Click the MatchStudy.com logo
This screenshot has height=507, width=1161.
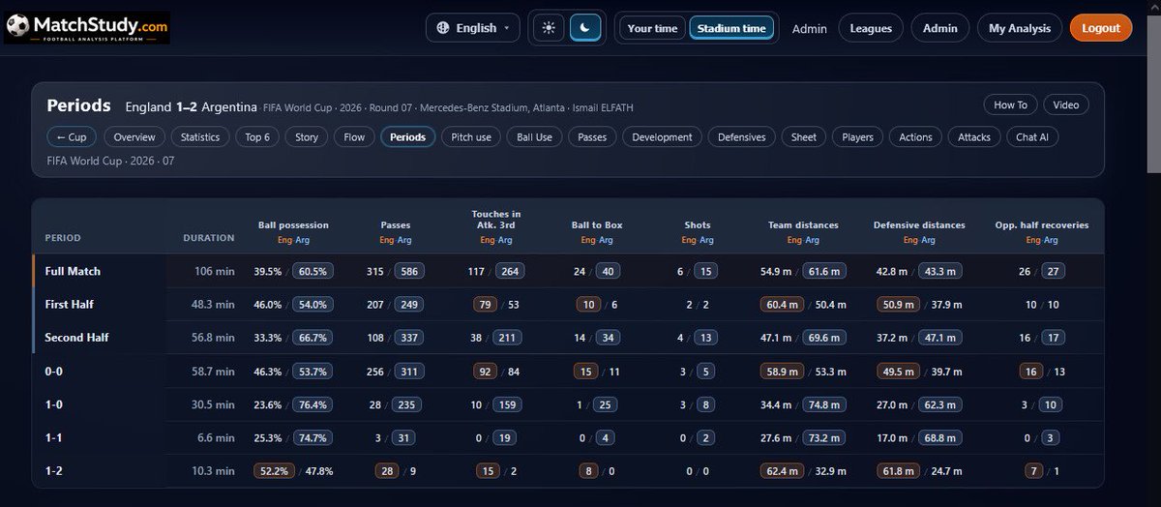coord(88,27)
